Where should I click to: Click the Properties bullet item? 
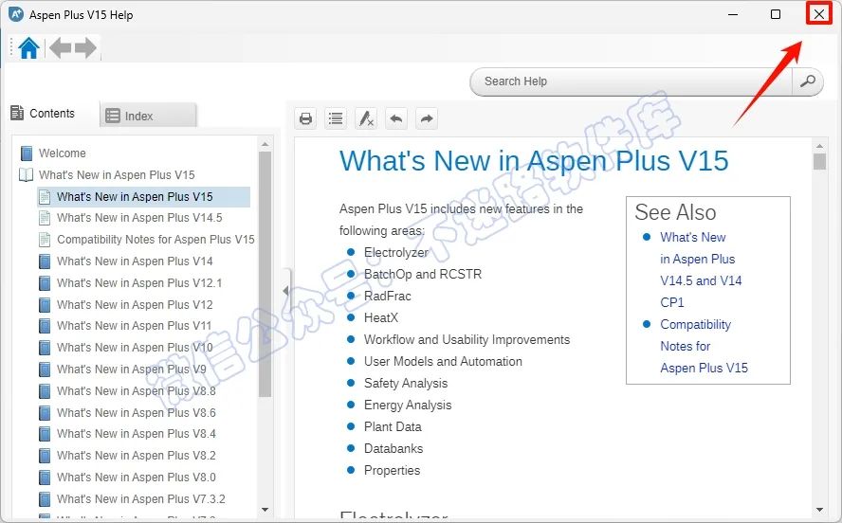tap(392, 471)
